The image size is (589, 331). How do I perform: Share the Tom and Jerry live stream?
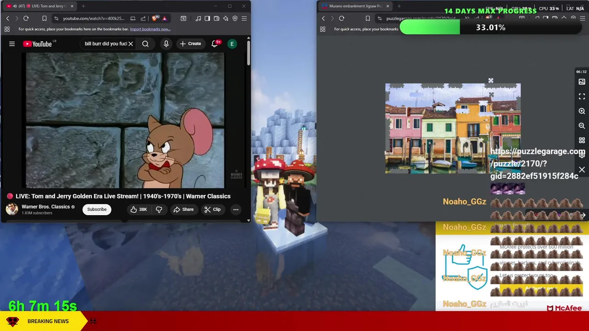click(x=183, y=210)
